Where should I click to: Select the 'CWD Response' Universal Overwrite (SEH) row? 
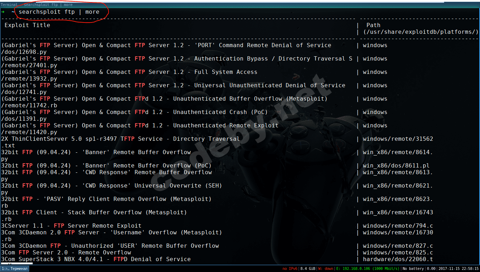[x=112, y=186]
